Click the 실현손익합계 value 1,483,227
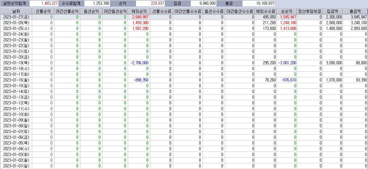 point(44,4)
